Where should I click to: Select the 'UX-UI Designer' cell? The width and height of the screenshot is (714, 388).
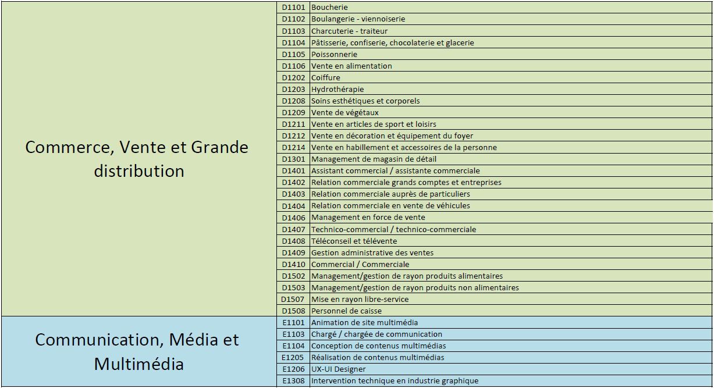511,369
